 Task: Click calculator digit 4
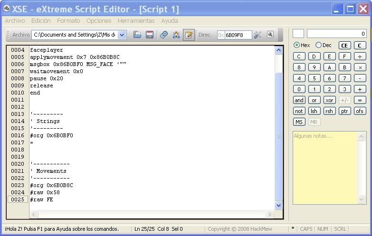coord(299,78)
